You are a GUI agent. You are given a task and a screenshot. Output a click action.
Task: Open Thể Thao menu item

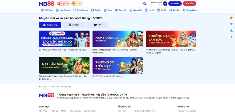[x=47, y=10]
